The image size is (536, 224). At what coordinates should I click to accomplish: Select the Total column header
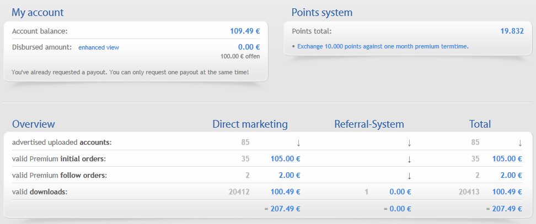tap(479, 124)
